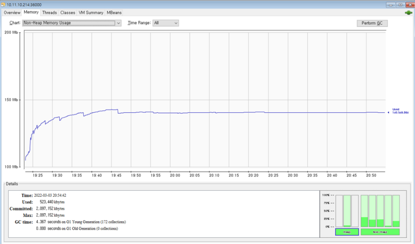This screenshot has height=244, width=415.
Task: Select the first Heap memory pool bar
Action: coord(339,211)
